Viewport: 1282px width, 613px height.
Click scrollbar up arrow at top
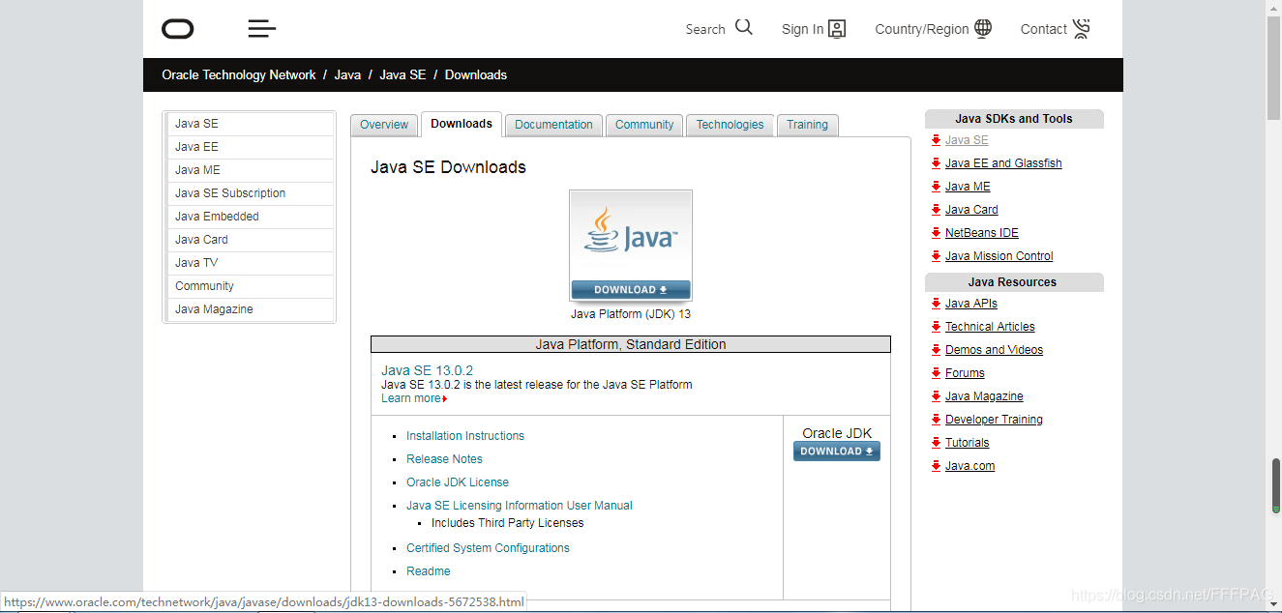[x=1275, y=8]
